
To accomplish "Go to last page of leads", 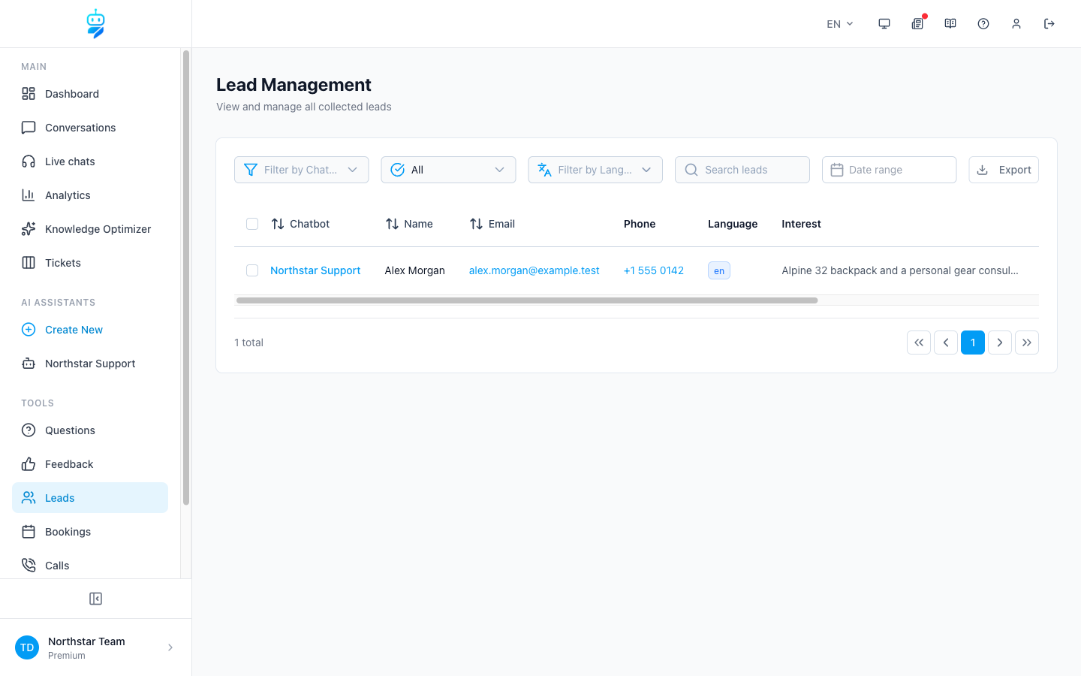I will pos(1027,343).
